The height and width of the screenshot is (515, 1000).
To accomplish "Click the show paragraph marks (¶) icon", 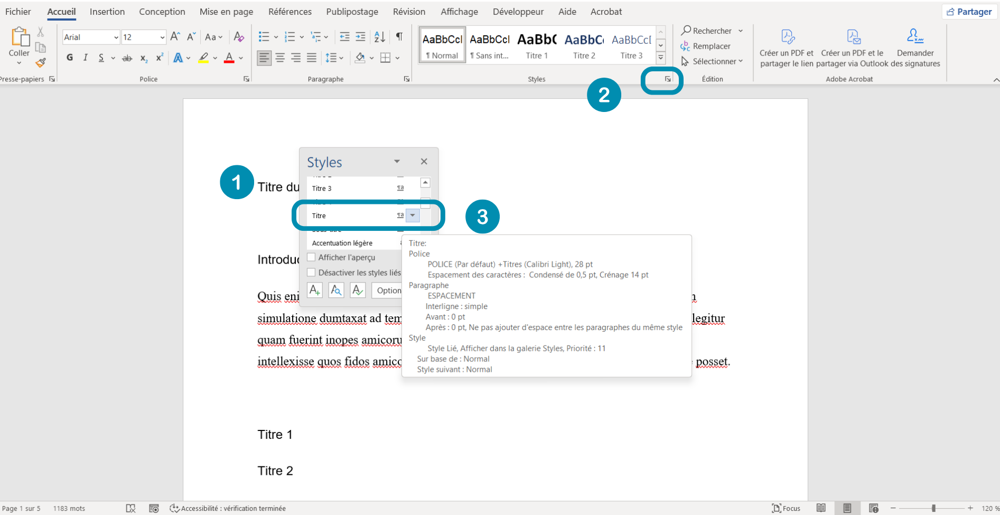I will pos(399,36).
